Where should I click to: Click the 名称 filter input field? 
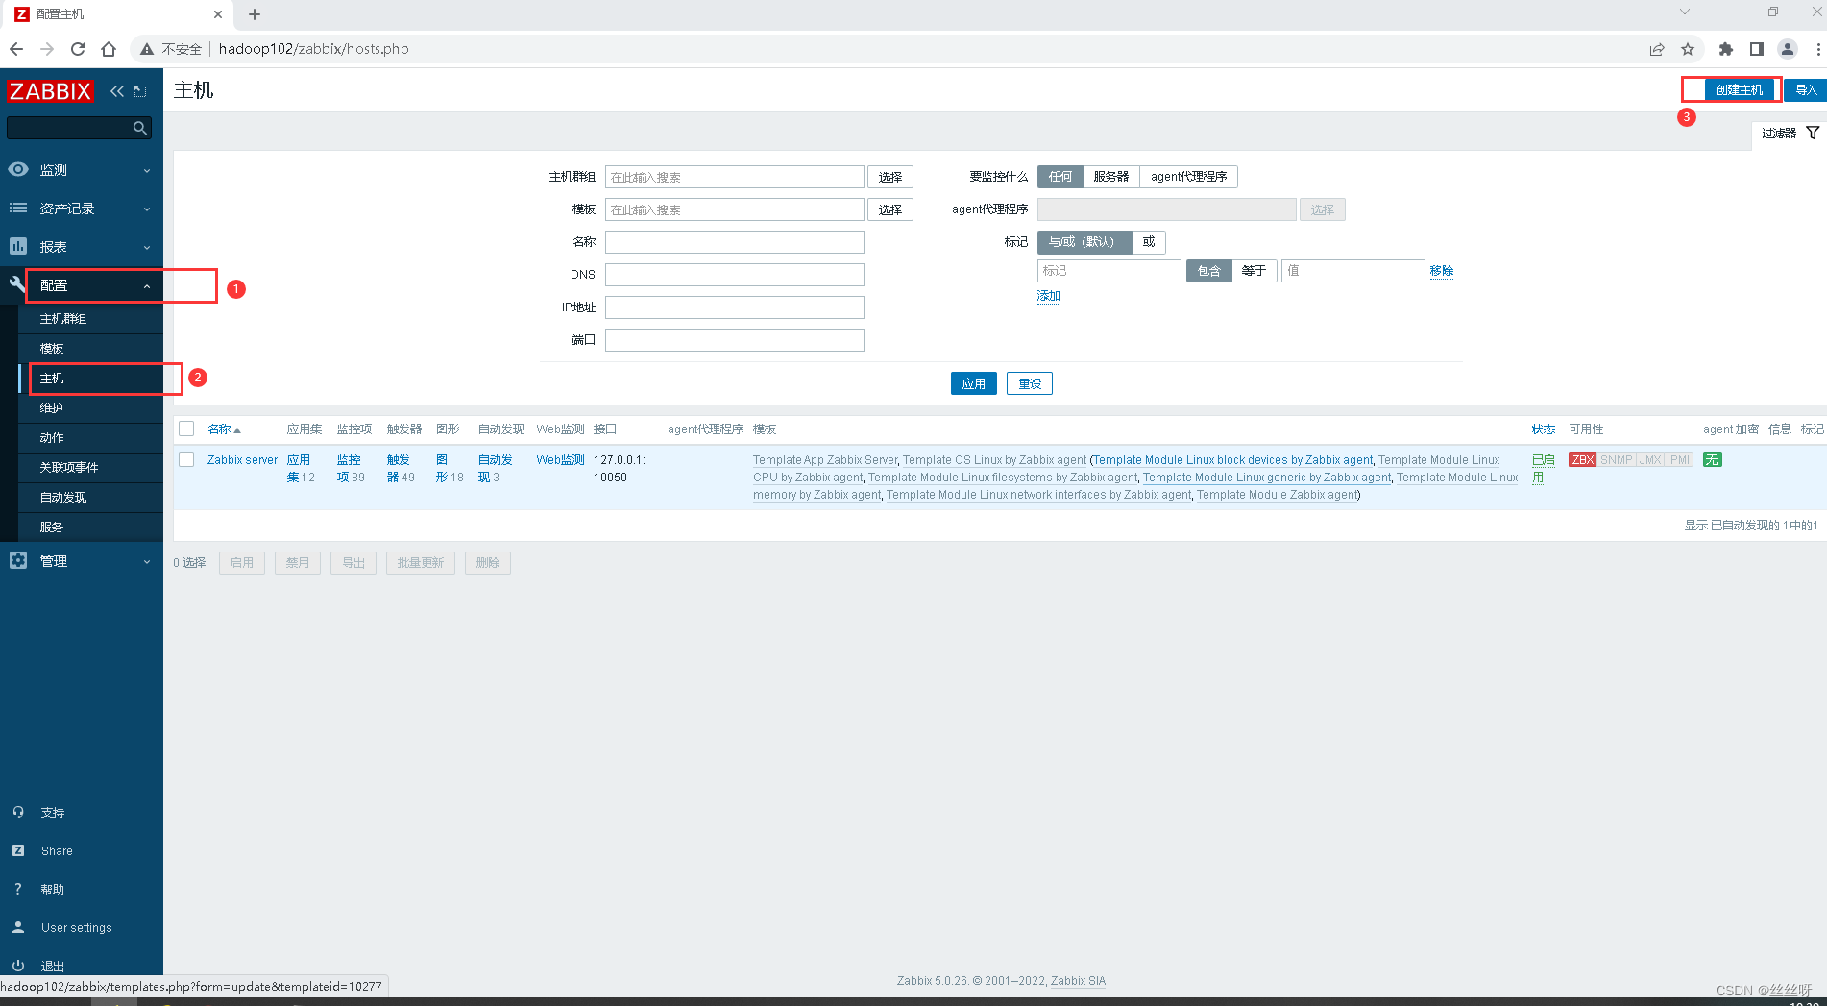pyautogui.click(x=735, y=242)
